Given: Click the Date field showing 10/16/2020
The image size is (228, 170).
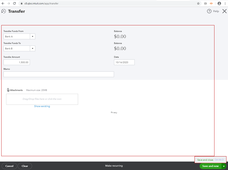Looking at the screenshot, I should coord(124,62).
